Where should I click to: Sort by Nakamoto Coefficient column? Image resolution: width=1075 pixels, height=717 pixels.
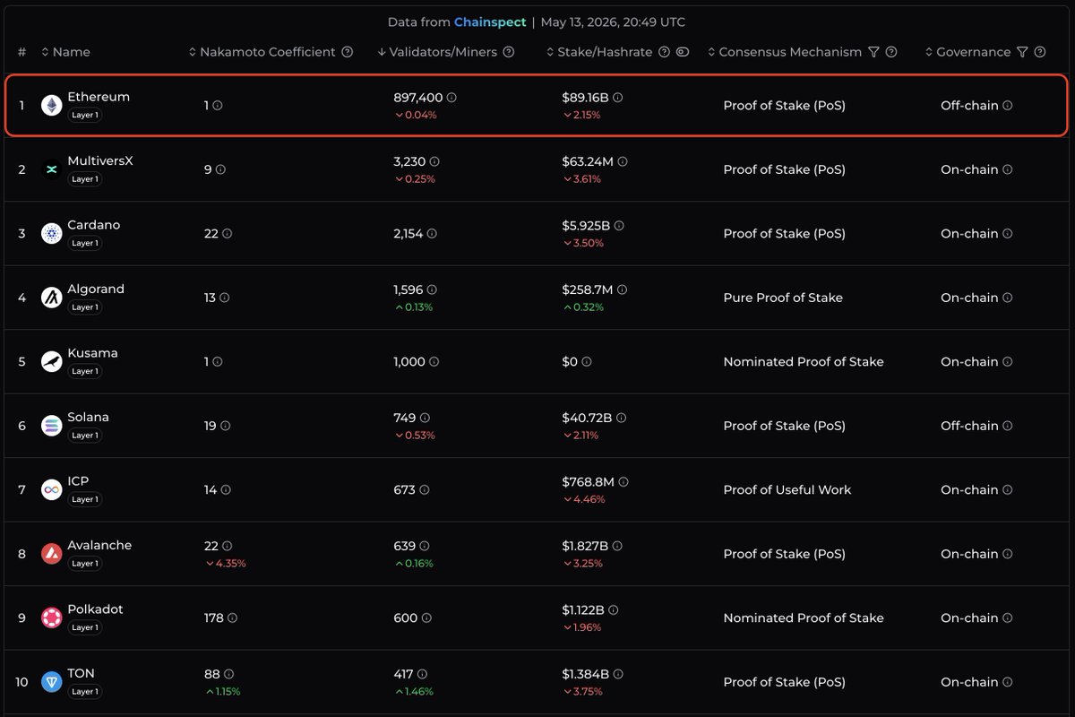[262, 52]
